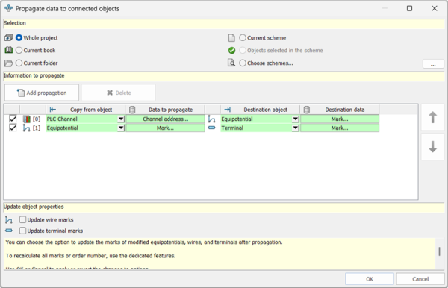Click the Mark... destination data cell in row [0]
Image resolution: width=448 pixels, height=288 pixels.
[x=340, y=119]
